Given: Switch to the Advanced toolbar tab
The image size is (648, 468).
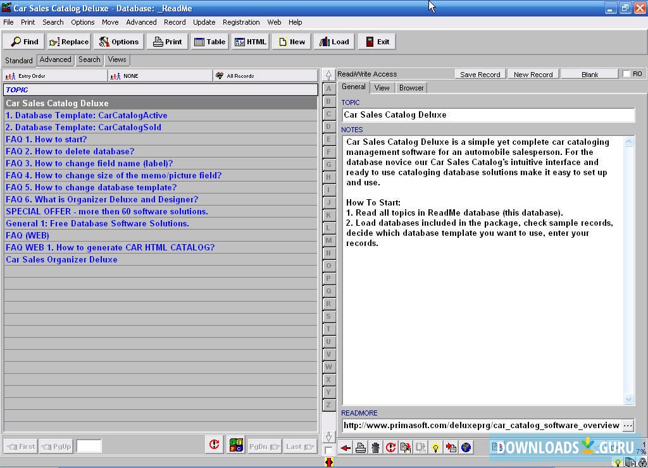Looking at the screenshot, I should pos(56,59).
